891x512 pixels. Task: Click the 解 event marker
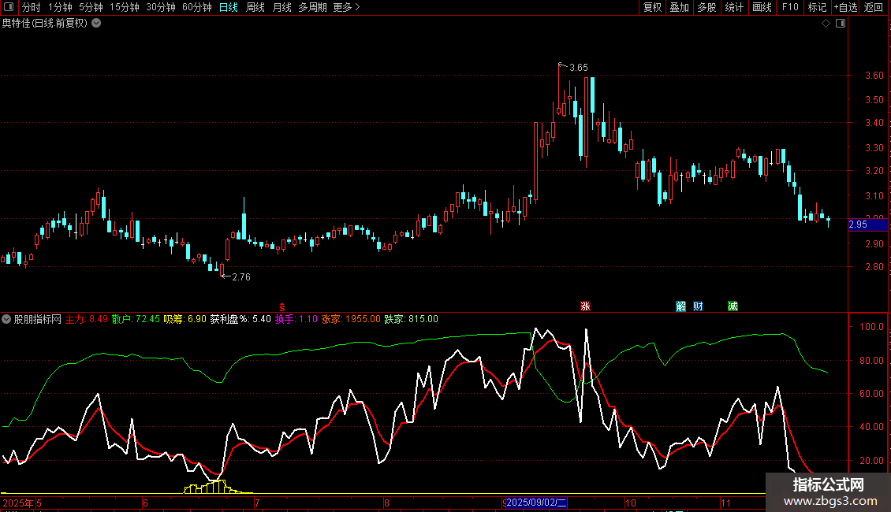[680, 306]
